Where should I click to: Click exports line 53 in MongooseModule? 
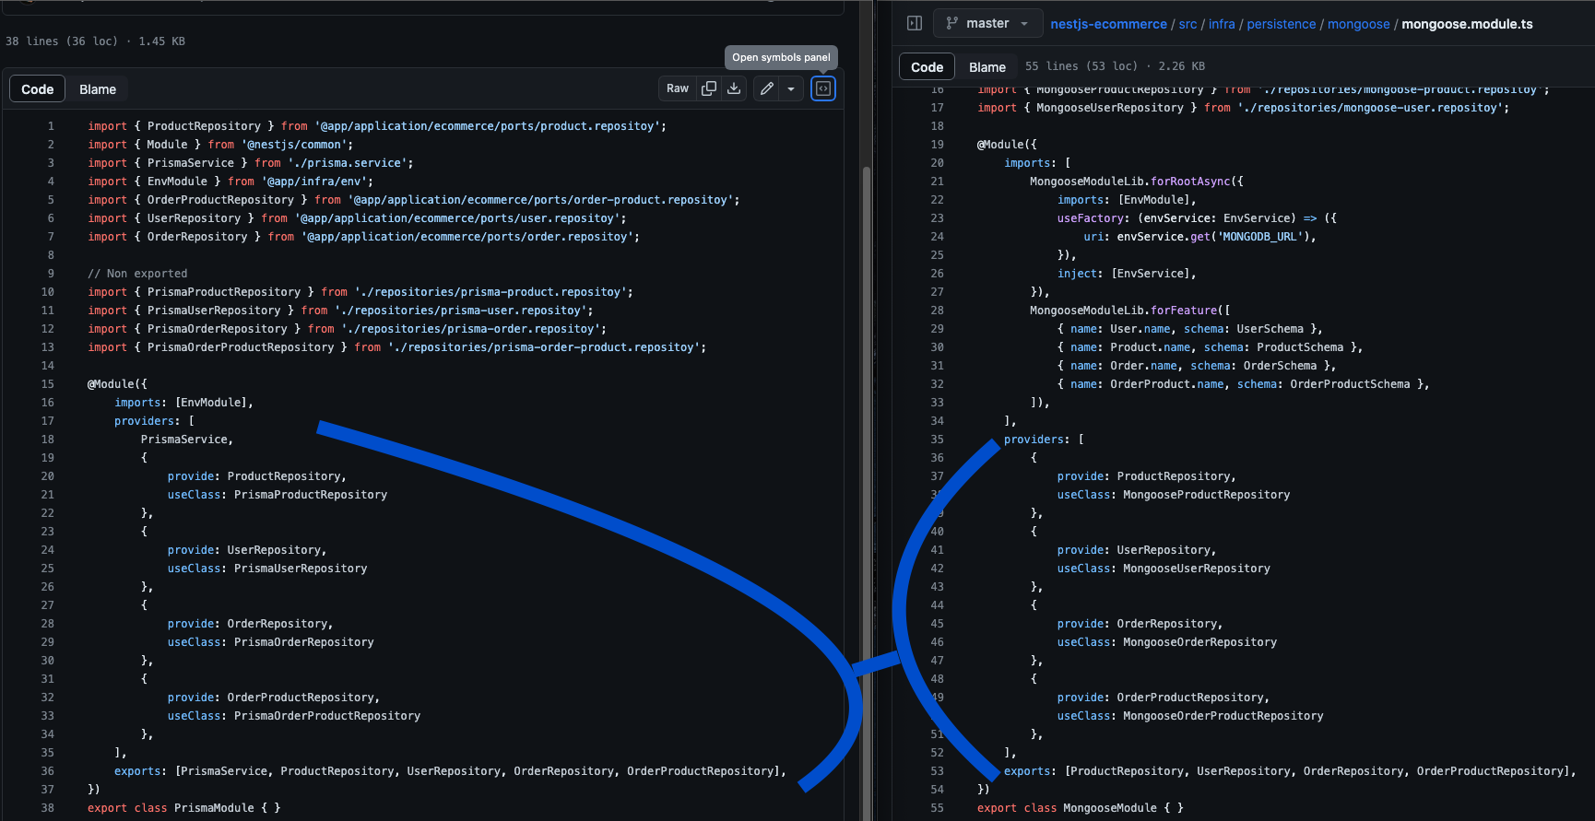pyautogui.click(x=1290, y=771)
